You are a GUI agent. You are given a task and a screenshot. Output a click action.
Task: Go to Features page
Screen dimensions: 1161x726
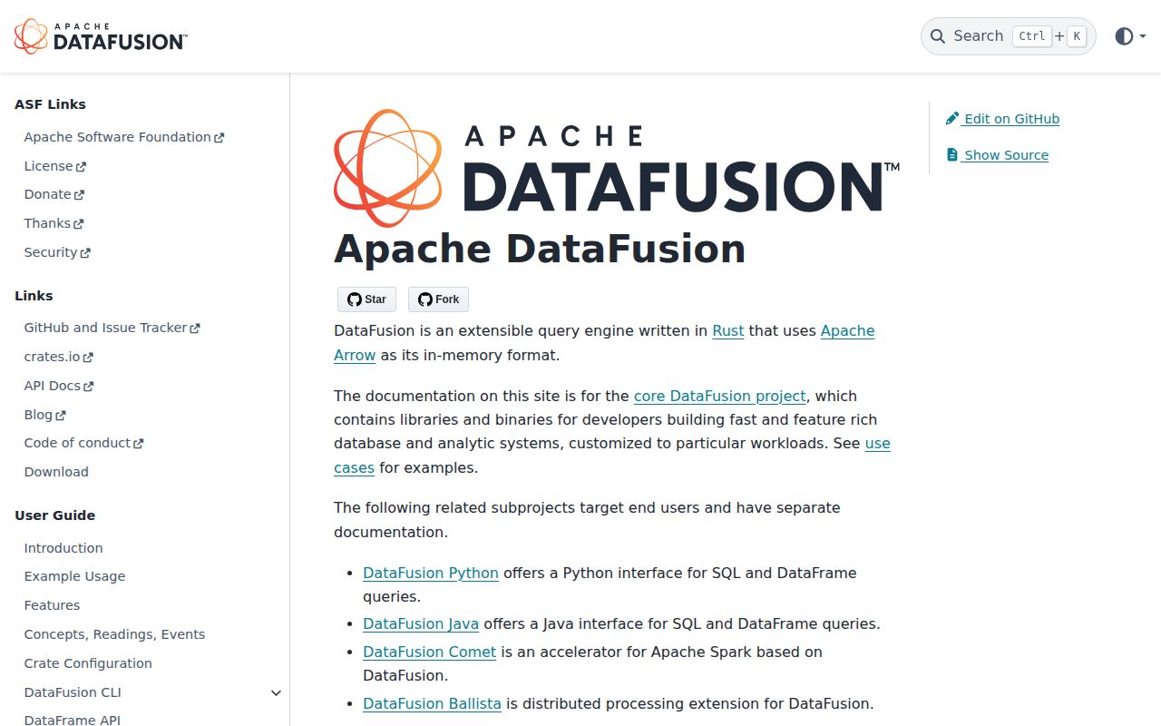(52, 605)
